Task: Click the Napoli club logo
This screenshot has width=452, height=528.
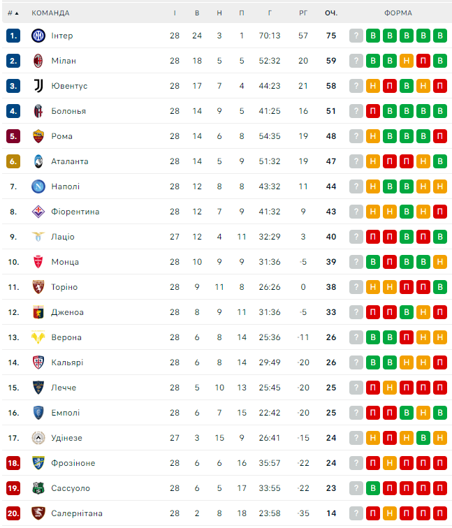Action: tap(38, 186)
